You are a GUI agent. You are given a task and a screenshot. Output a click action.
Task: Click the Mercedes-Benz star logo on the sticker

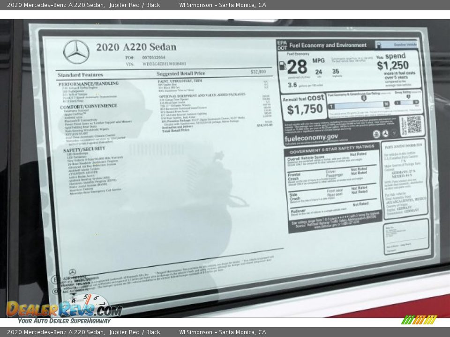[x=76, y=52]
